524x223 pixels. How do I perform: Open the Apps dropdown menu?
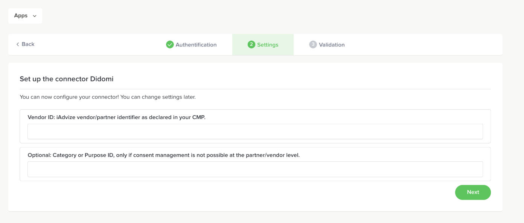25,16
